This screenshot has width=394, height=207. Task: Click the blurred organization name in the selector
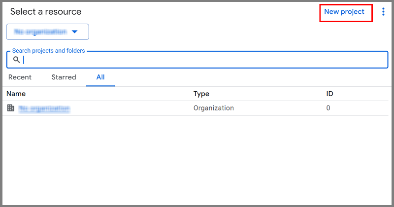tap(40, 32)
